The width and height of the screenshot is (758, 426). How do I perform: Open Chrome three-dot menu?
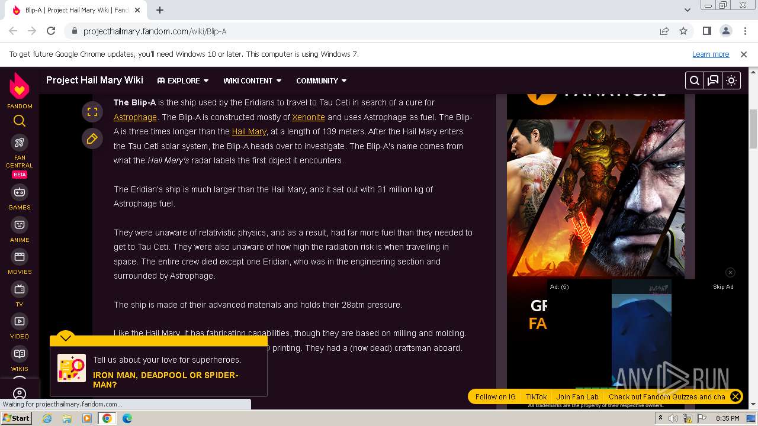[x=744, y=31]
